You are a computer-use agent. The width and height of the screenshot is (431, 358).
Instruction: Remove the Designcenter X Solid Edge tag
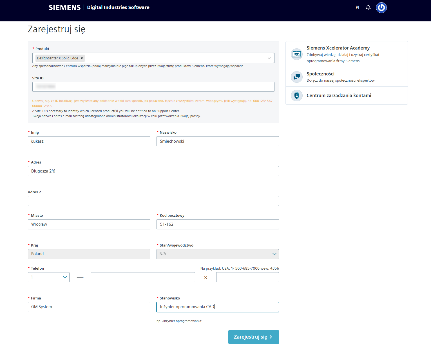82,58
